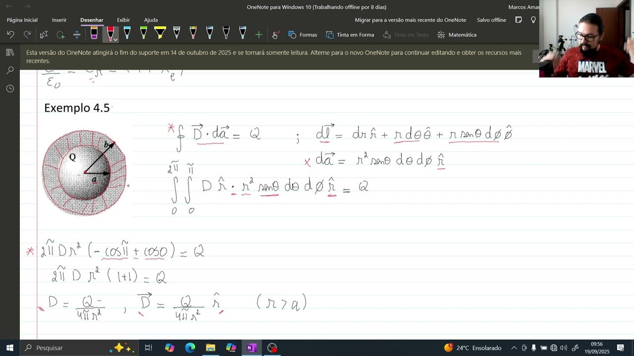This screenshot has width=634, height=356.
Task: Launch Copilot from the taskbar
Action: pyautogui.click(x=169, y=348)
